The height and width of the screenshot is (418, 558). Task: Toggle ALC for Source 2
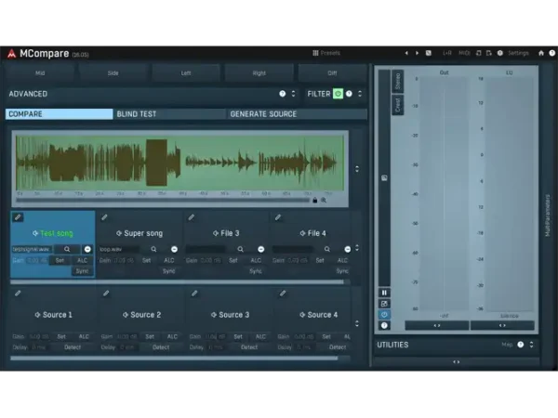[172, 336]
